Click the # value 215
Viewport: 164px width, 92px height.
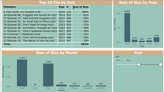[x=69, y=12]
